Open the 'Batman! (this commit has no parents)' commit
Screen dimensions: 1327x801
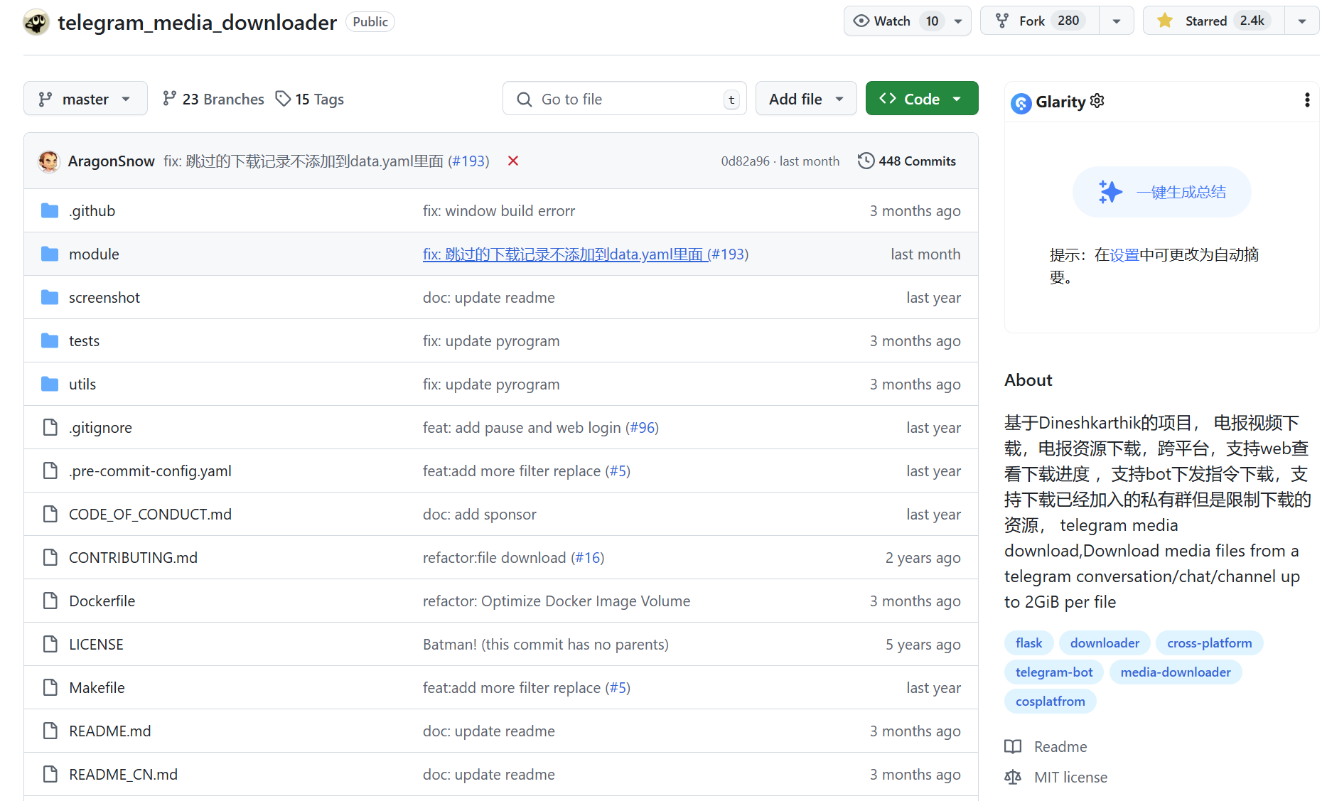tap(546, 644)
